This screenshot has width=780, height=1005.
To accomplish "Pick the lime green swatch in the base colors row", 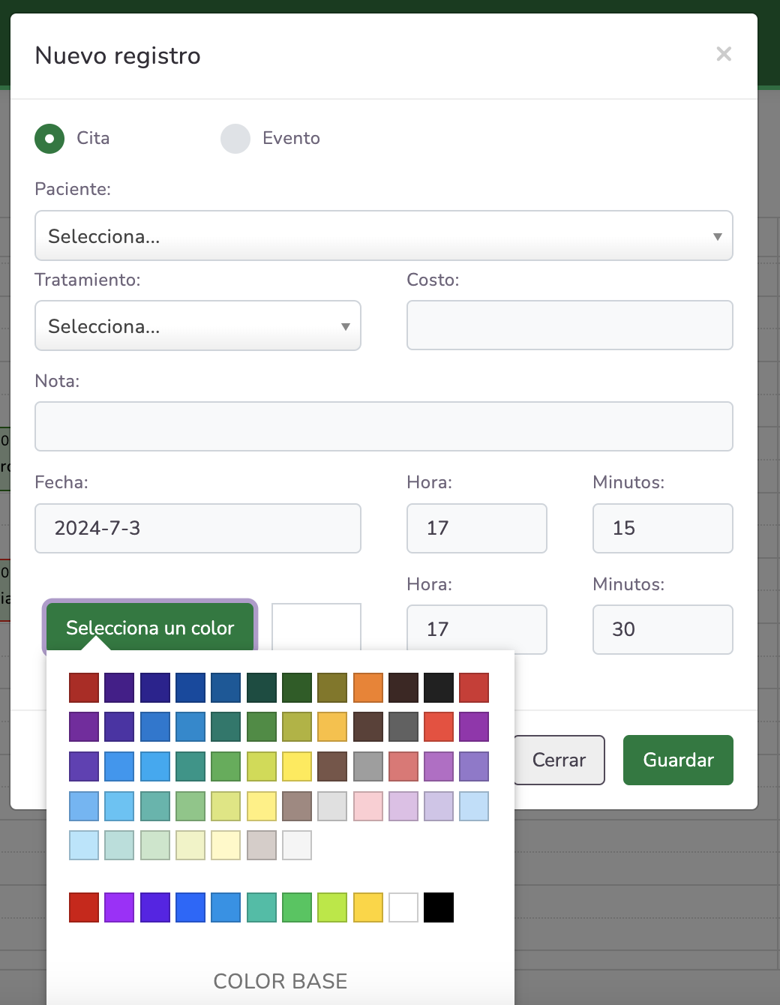I will (332, 907).
